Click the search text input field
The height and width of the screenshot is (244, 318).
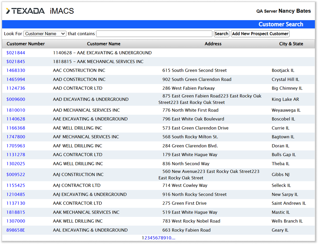[x=154, y=34]
